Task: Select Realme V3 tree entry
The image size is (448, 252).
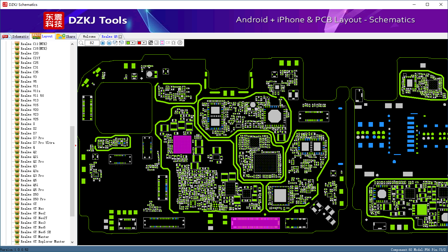Action: click(x=29, y=77)
